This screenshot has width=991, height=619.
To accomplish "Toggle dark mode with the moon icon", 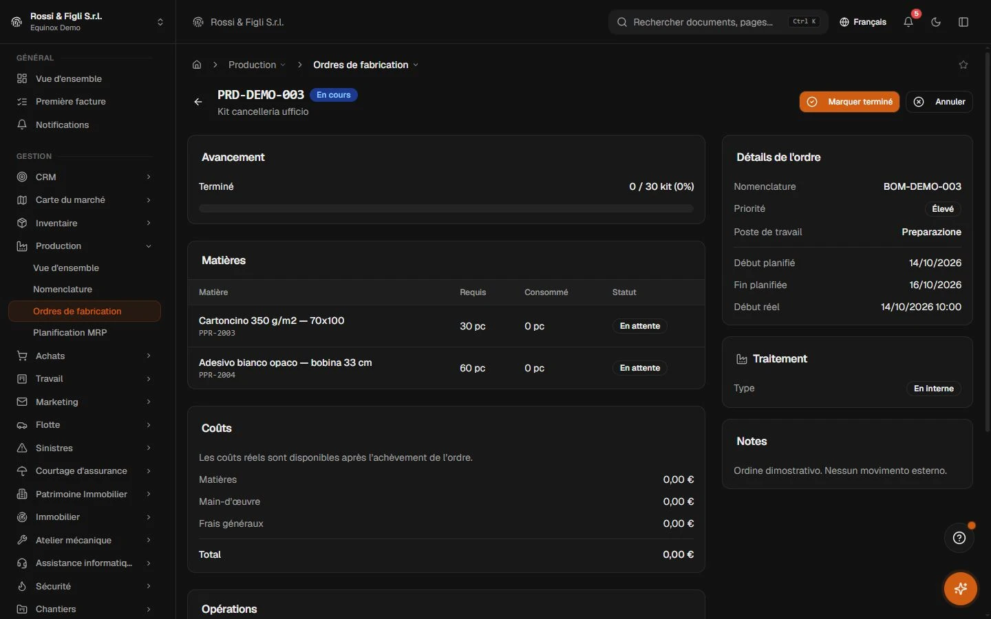I will (x=936, y=22).
